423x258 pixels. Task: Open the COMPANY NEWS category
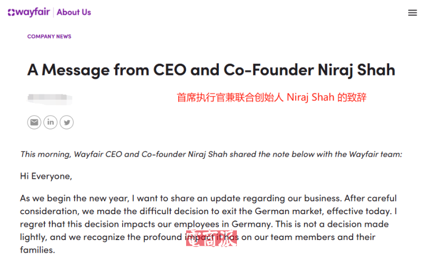click(x=49, y=36)
